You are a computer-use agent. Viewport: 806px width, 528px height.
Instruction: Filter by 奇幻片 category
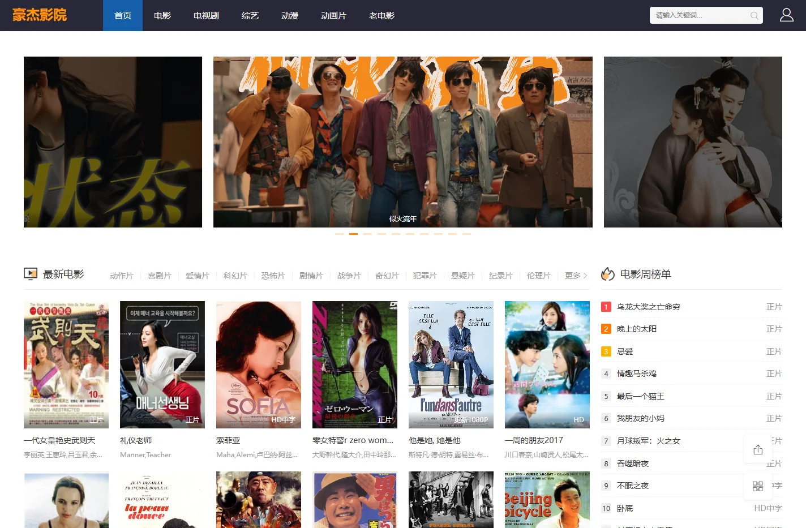387,276
